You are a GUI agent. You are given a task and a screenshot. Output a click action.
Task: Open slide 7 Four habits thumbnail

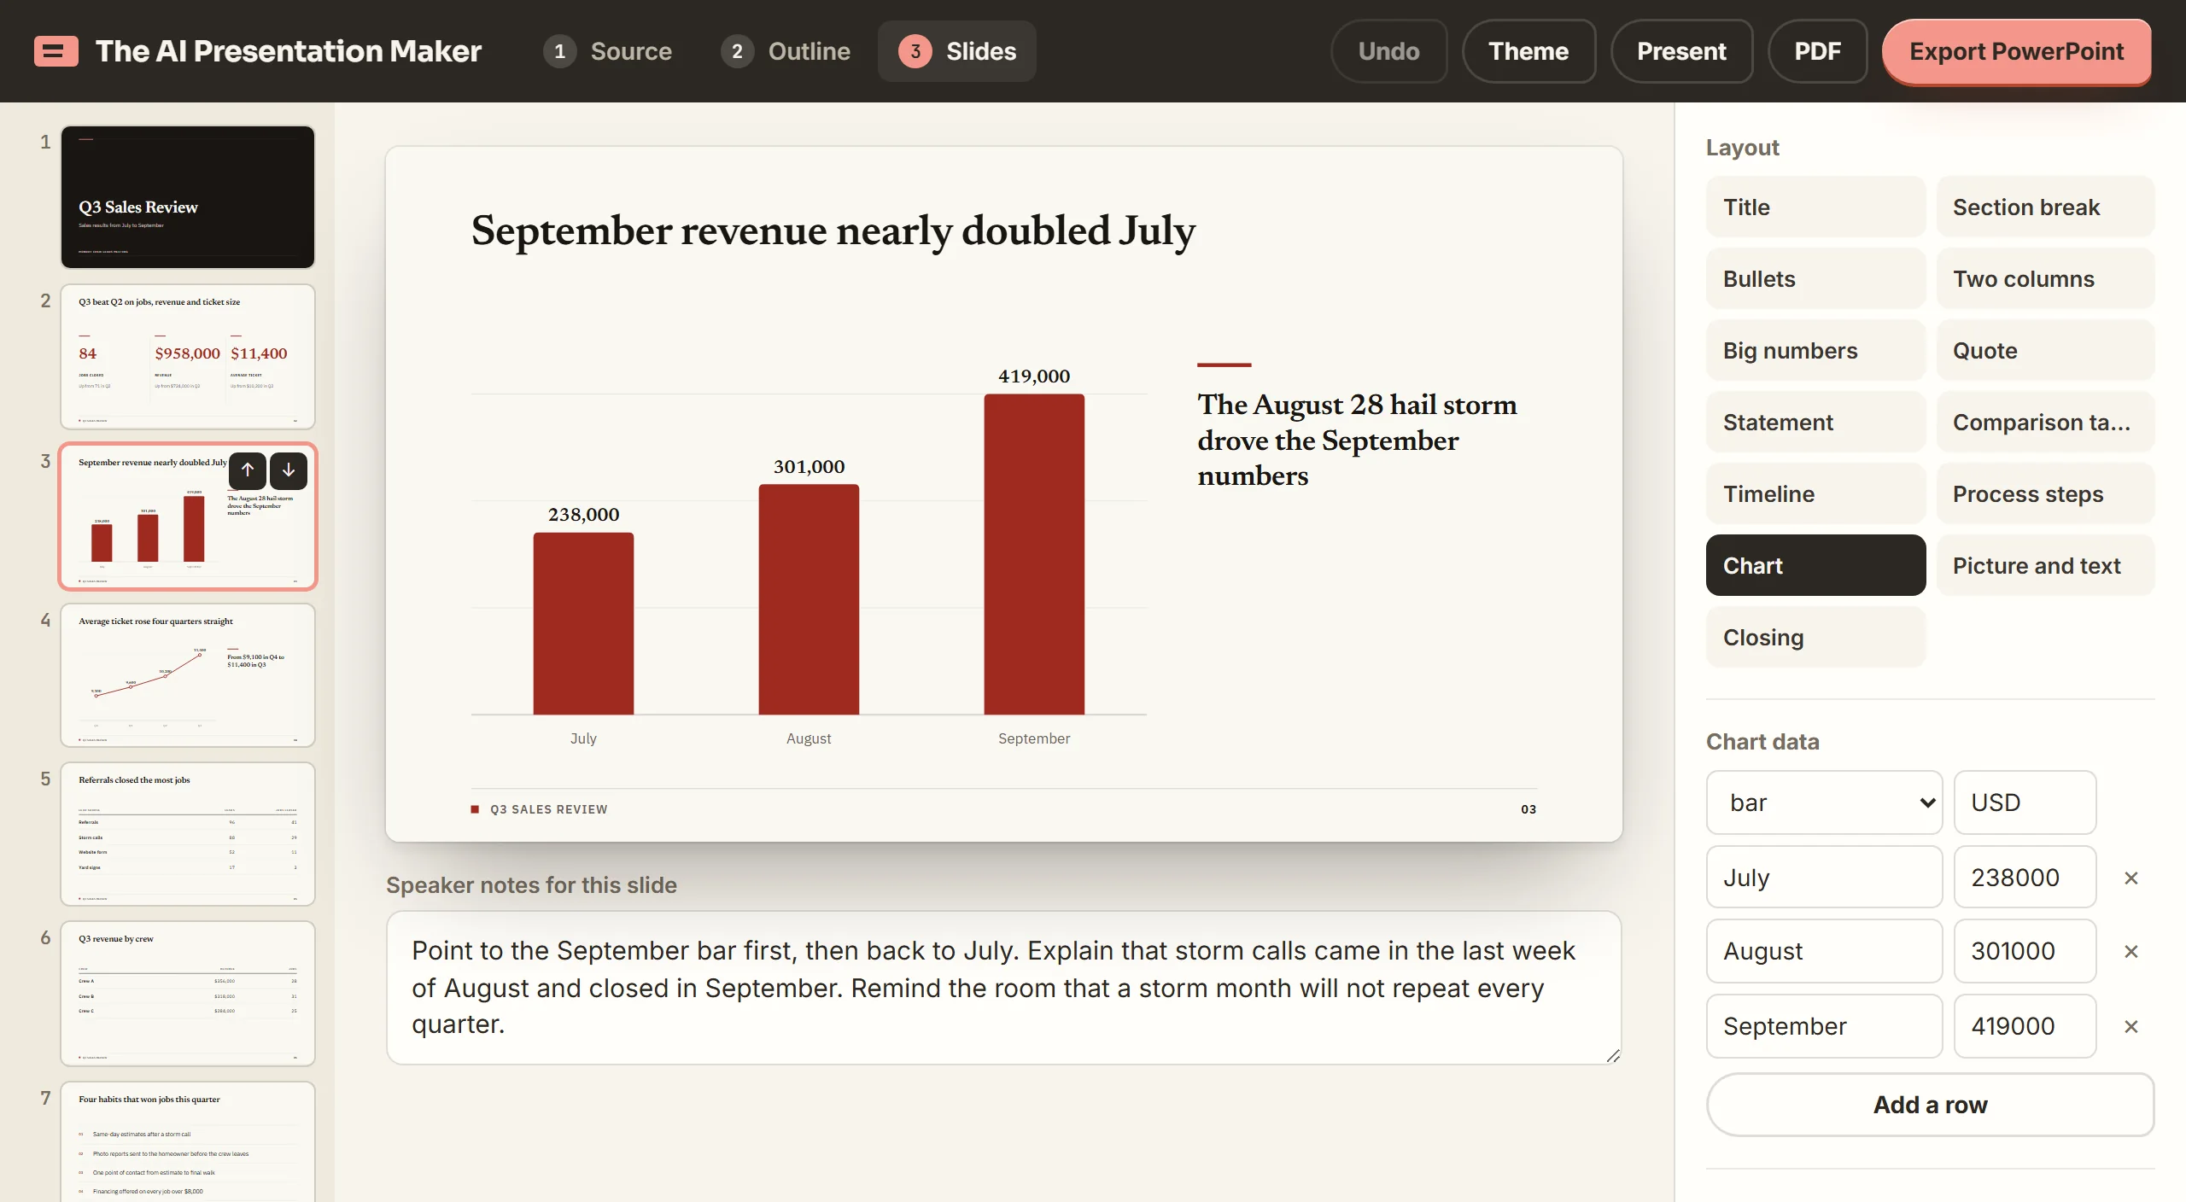(x=188, y=1142)
